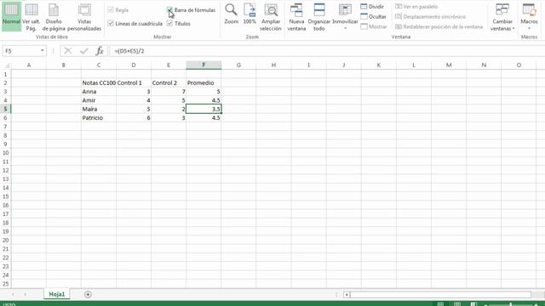Click the formula bar with =(D5+E5)/2
Image resolution: width=545 pixels, height=306 pixels.
tap(327, 51)
